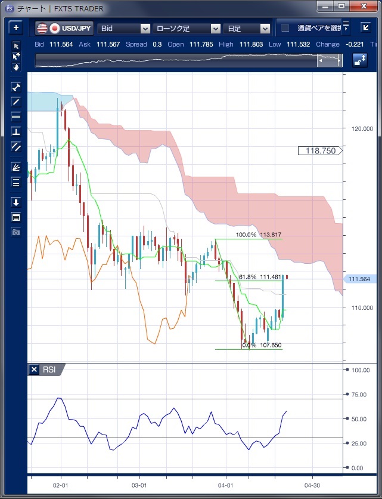Click the overview range slider handle

(328, 60)
